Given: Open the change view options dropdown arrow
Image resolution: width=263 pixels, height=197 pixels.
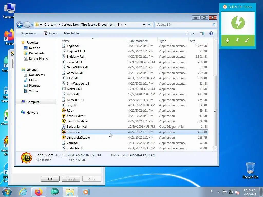Looking at the screenshot, I should pos(193,33).
